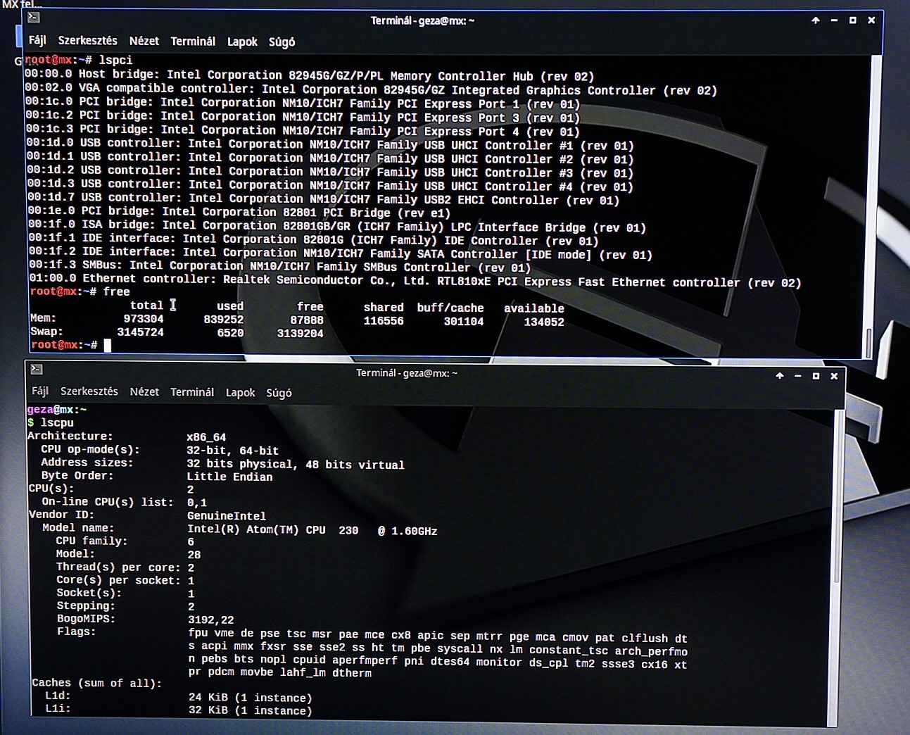Click the shade arrow in top terminal window
Image resolution: width=910 pixels, height=735 pixels.
click(816, 20)
